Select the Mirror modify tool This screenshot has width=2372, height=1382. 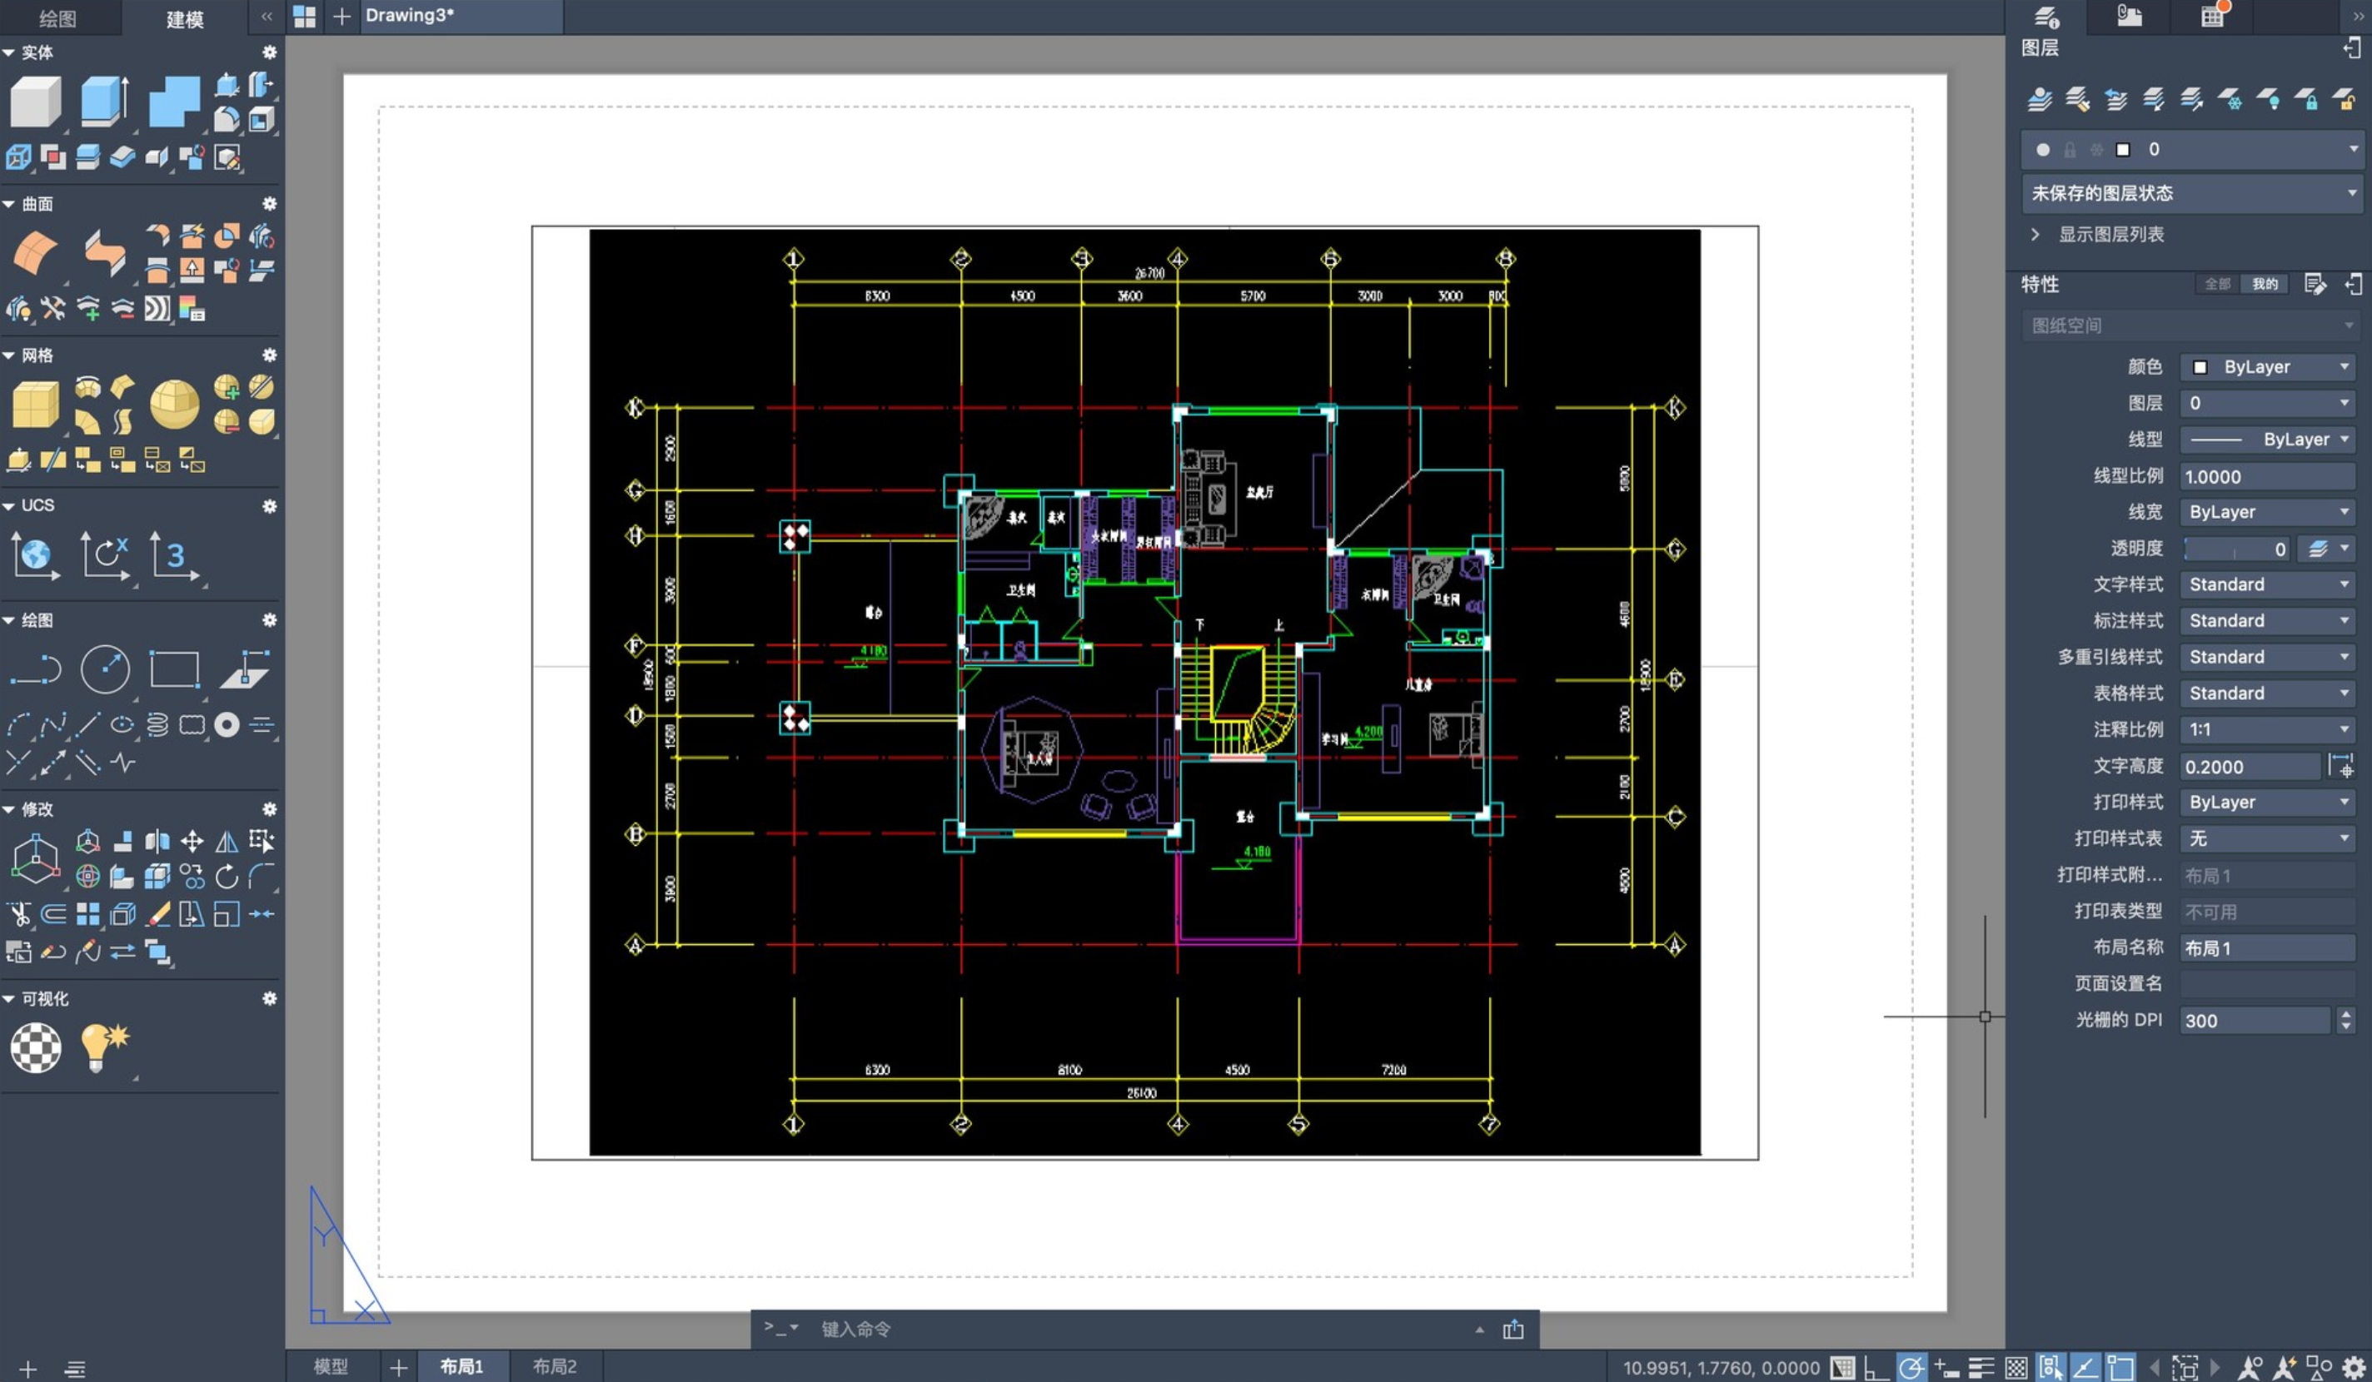tap(227, 841)
